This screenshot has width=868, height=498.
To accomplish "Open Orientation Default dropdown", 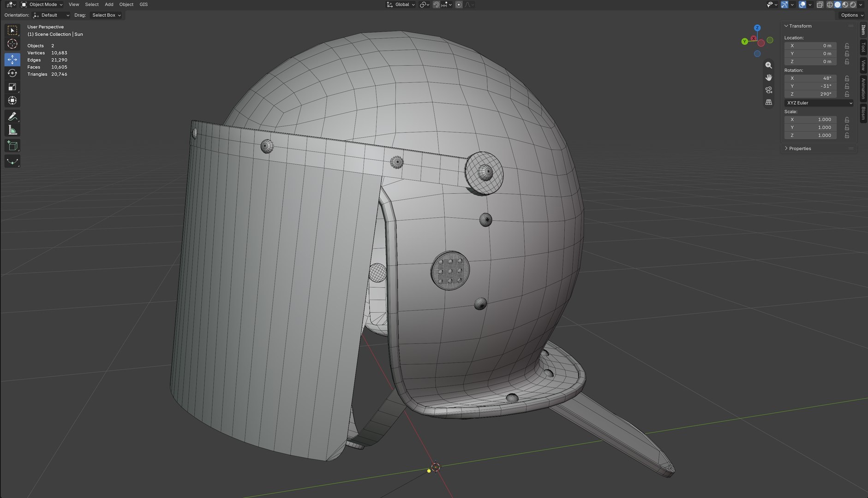I will click(51, 15).
